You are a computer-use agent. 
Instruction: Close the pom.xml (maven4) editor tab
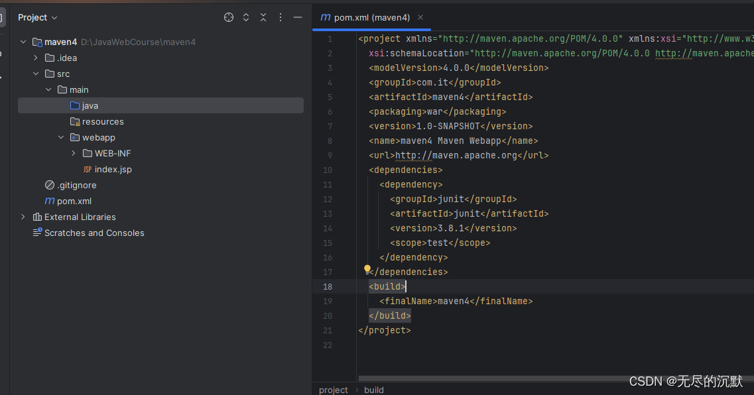pyautogui.click(x=420, y=17)
